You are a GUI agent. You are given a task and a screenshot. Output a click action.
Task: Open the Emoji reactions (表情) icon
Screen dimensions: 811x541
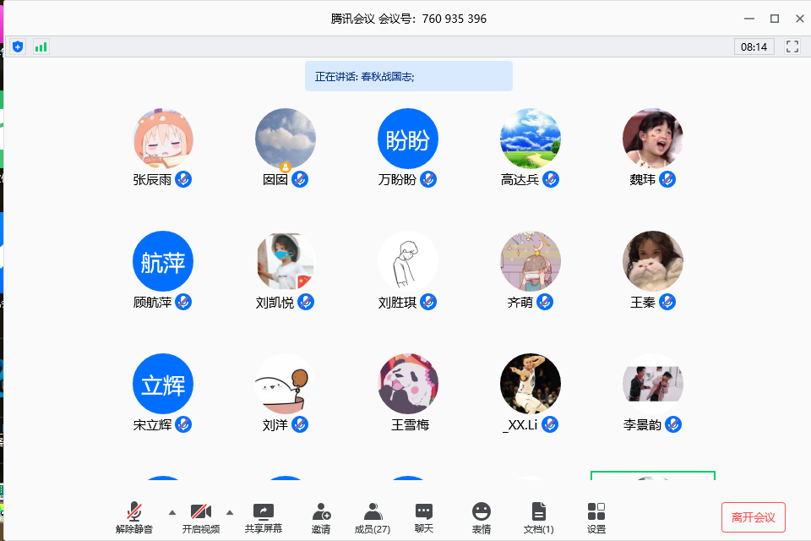click(x=482, y=516)
